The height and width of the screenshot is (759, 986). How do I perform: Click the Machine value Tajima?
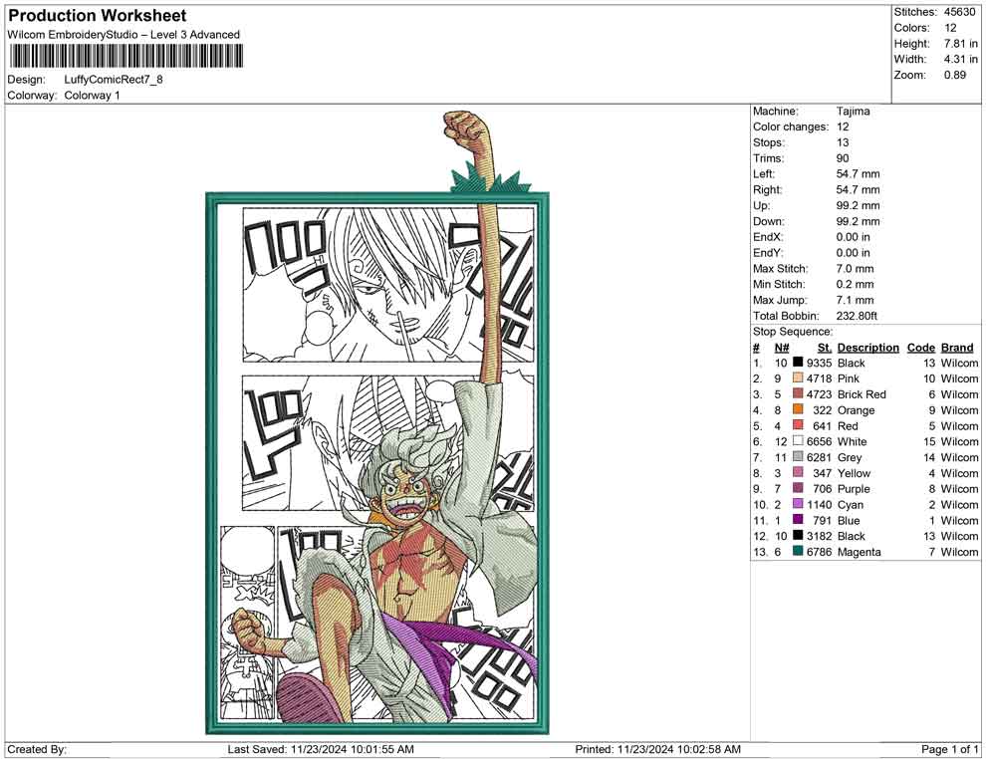coord(854,112)
